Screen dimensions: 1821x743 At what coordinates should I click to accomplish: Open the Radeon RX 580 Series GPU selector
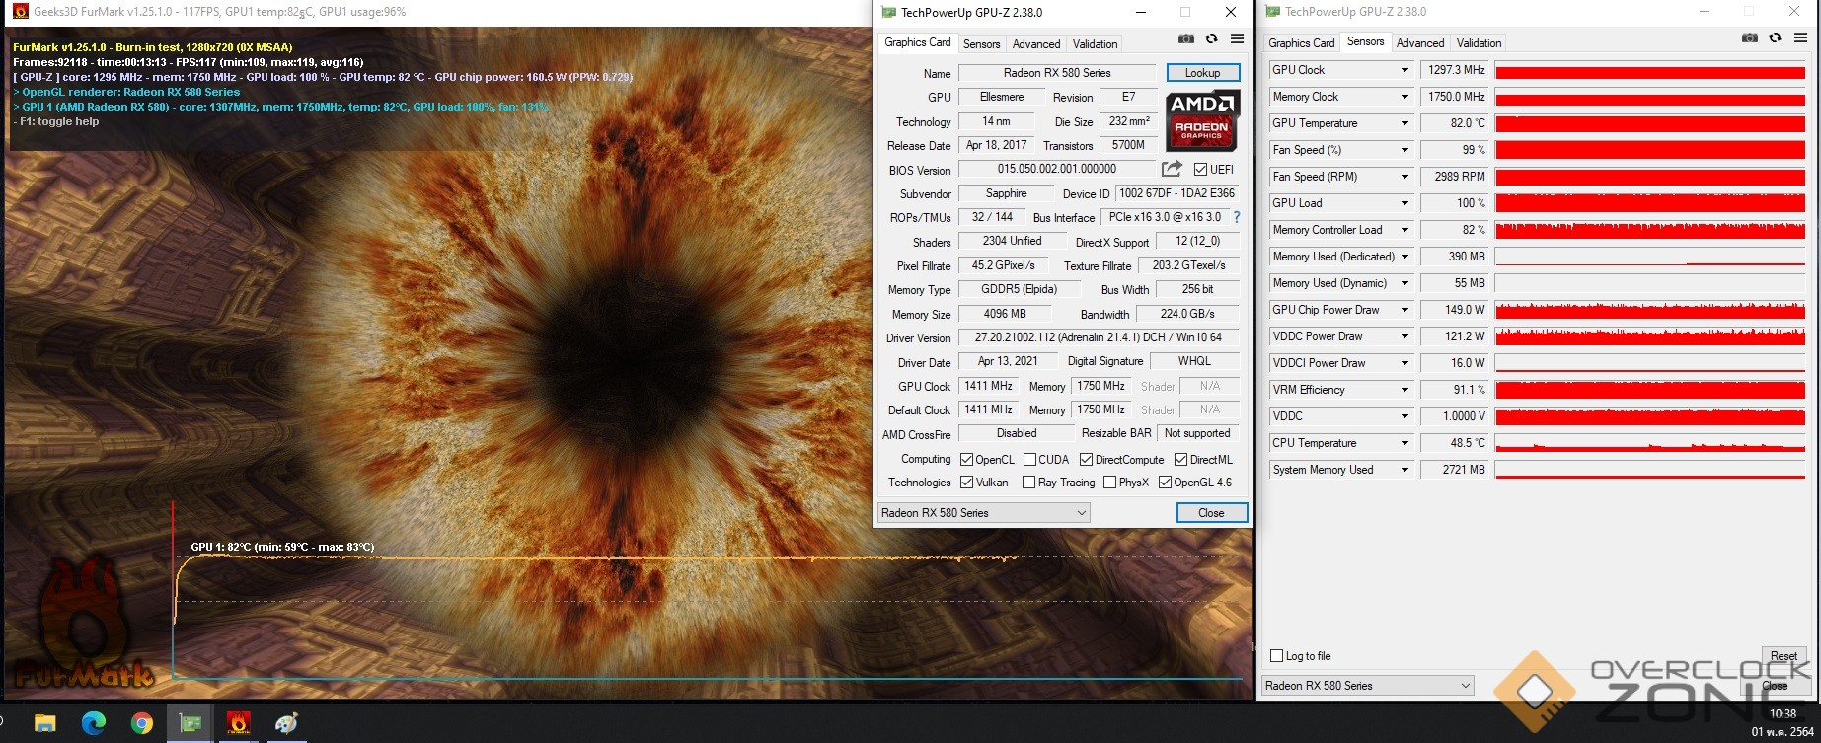984,513
